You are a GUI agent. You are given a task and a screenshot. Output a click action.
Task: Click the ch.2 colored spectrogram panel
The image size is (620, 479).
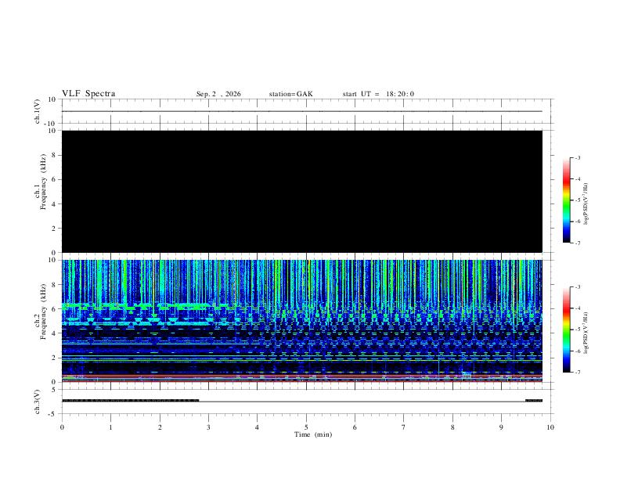point(302,321)
